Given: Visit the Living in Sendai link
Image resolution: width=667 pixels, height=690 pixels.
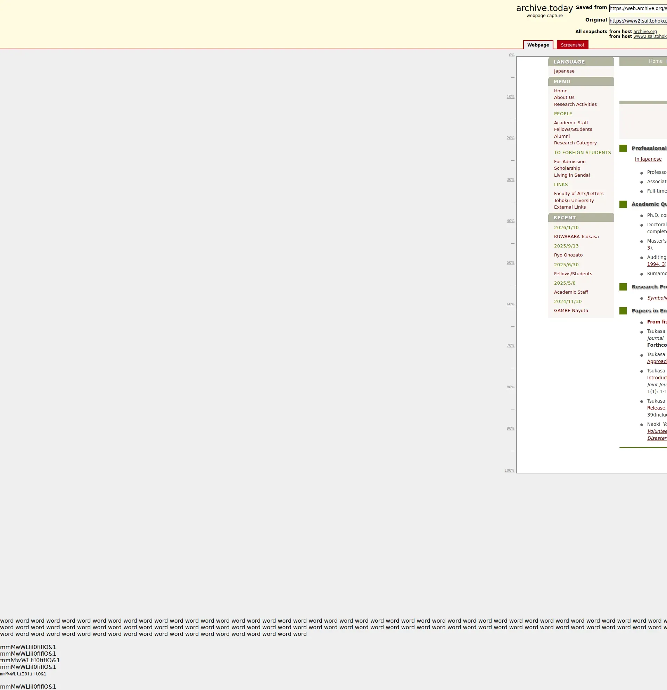Looking at the screenshot, I should point(571,175).
